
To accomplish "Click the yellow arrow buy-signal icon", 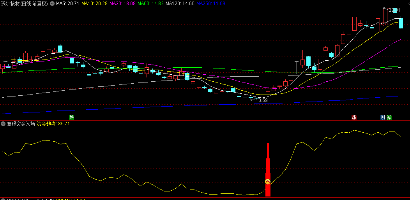I will pos(268,182).
